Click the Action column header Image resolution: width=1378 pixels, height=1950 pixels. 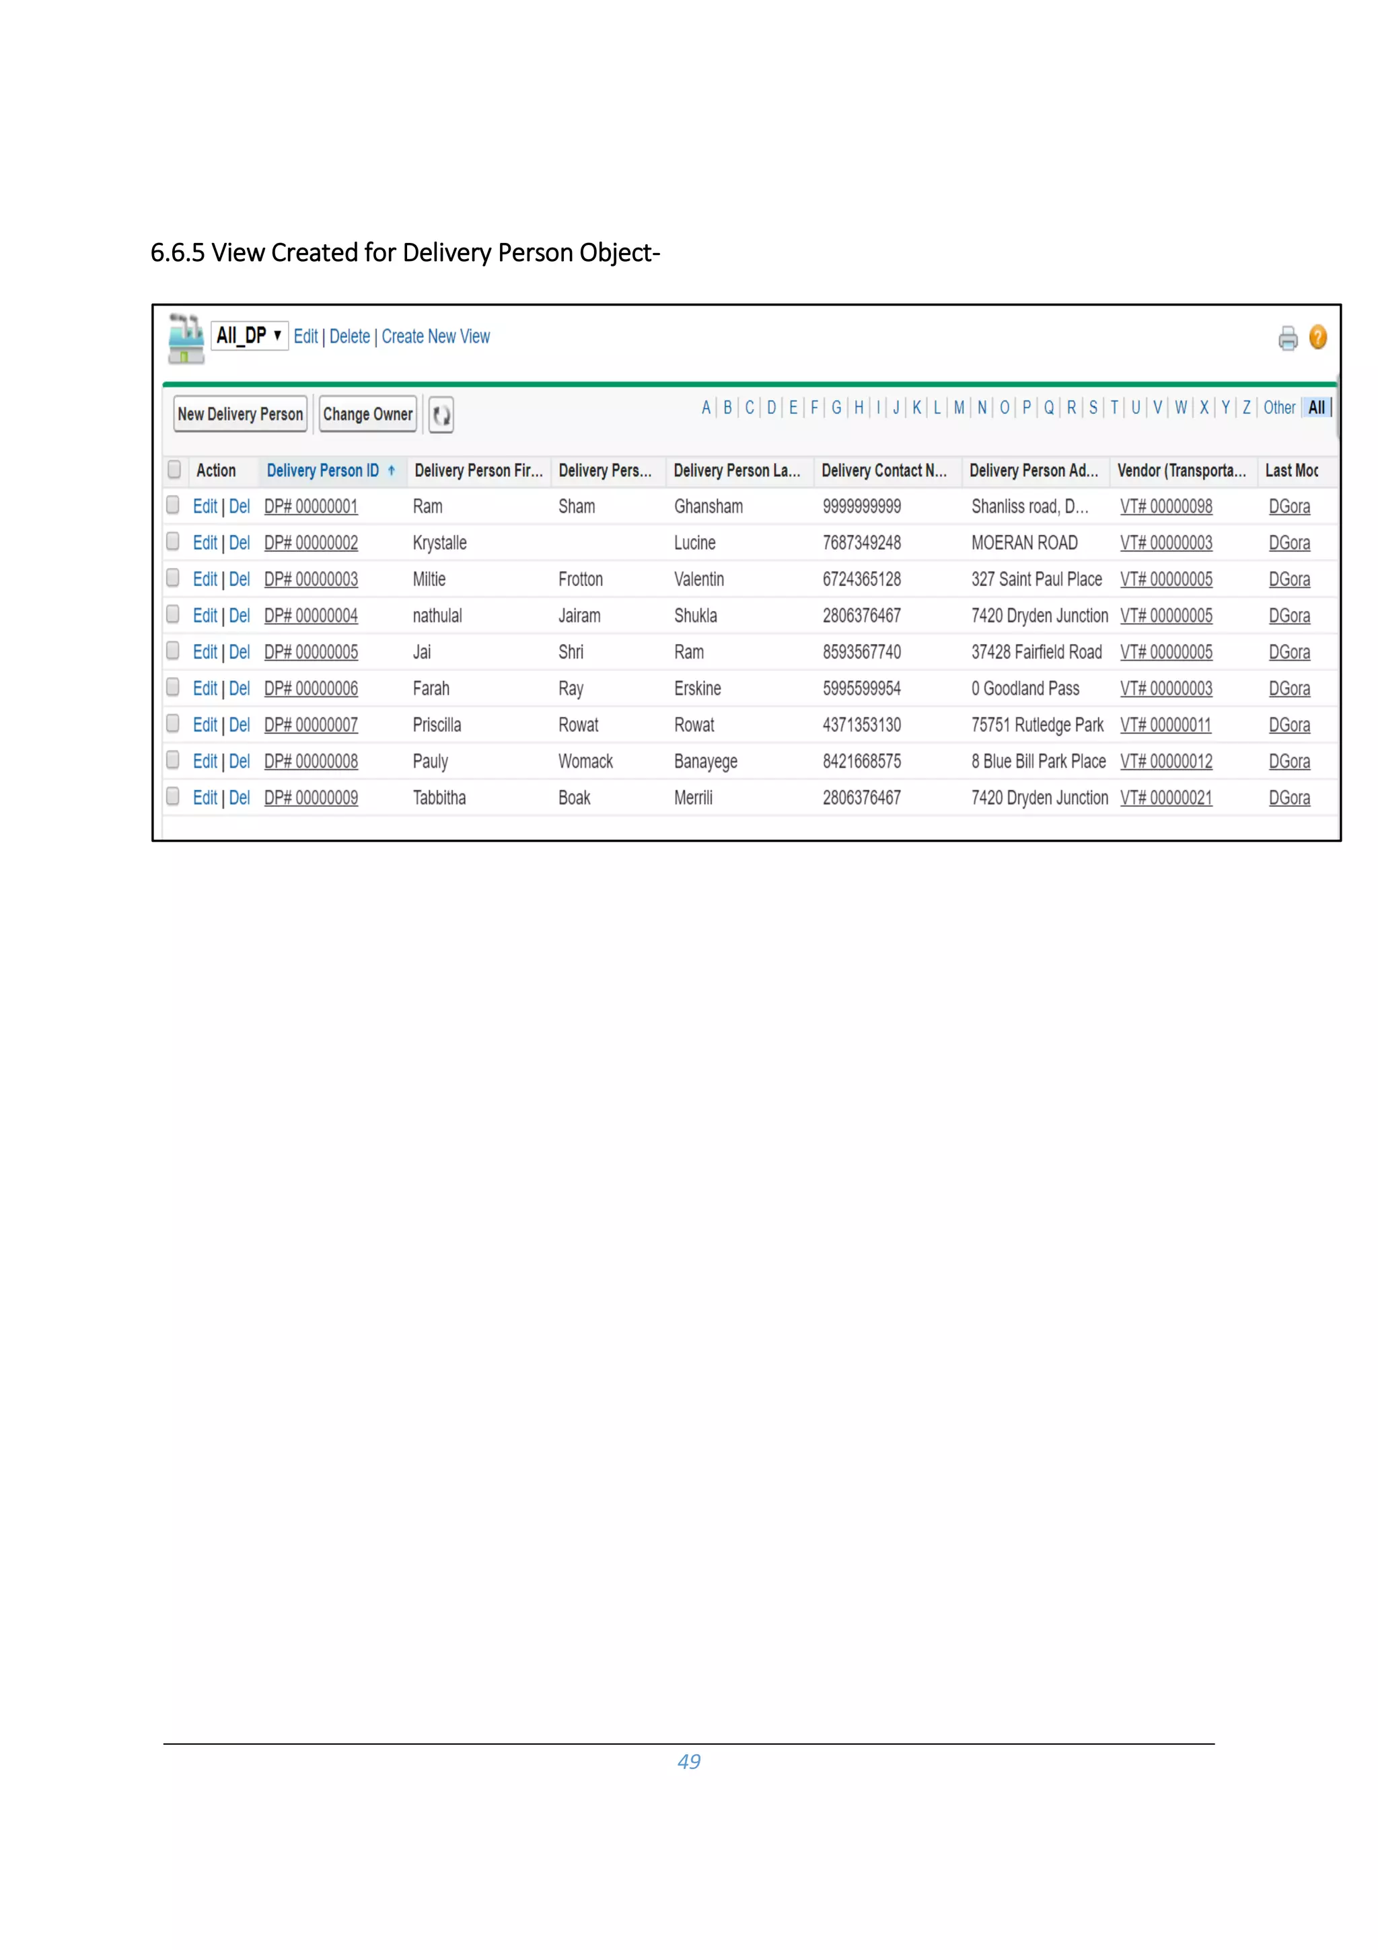(x=216, y=470)
